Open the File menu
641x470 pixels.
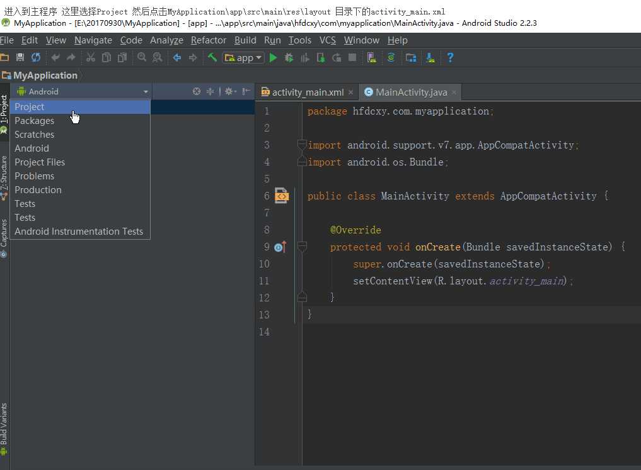(x=6, y=40)
